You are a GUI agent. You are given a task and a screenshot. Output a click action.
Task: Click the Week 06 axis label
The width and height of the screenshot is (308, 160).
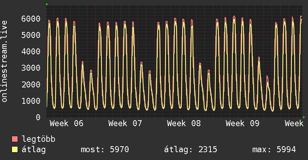click(x=67, y=123)
